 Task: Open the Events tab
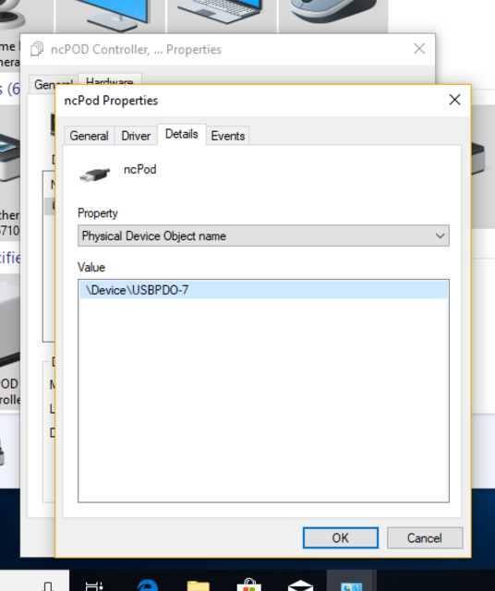tap(228, 136)
